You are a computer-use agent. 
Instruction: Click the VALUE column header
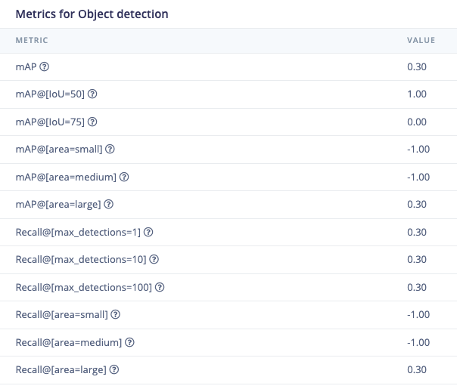pos(421,40)
